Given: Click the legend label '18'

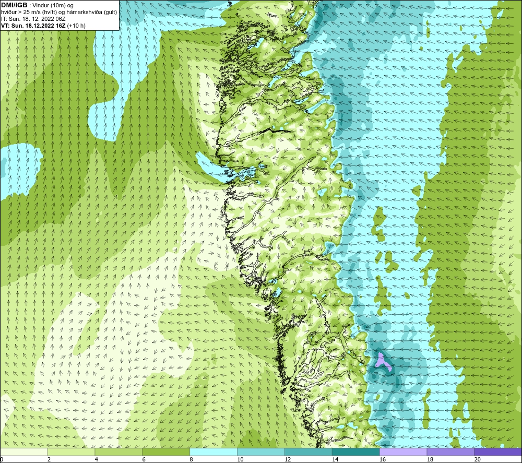Looking at the screenshot, I should (430, 459).
